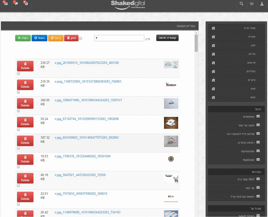The width and height of the screenshot is (268, 217).
Task: Click the Shakedigital logo
Action: (x=128, y=5)
